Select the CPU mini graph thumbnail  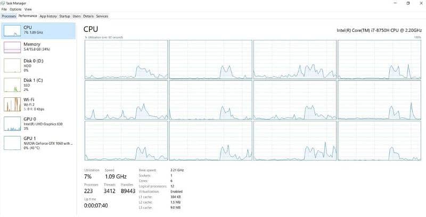pos(12,31)
